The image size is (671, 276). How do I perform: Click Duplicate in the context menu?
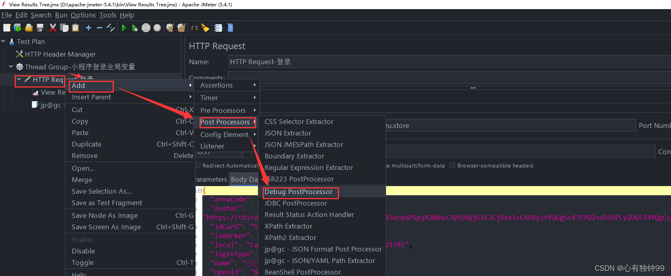coord(130,144)
